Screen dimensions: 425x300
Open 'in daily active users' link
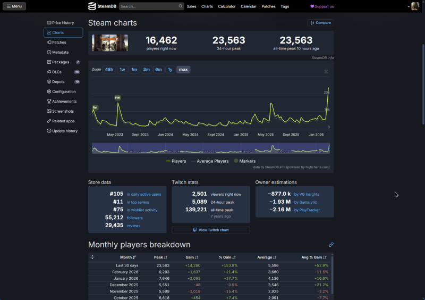[x=144, y=194]
